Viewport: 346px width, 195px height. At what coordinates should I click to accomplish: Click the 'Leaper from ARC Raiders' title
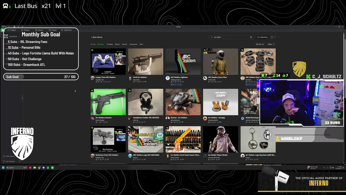coord(105,77)
